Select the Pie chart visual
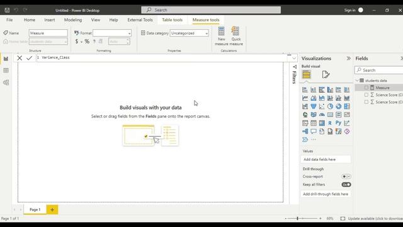 click(x=330, y=107)
